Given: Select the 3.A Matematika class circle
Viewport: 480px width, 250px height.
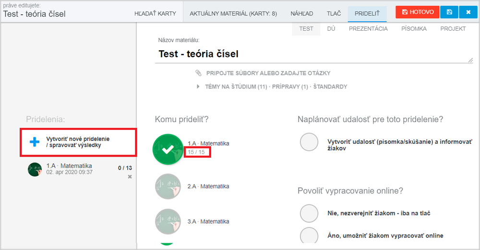Looking at the screenshot, I should click(168, 222).
